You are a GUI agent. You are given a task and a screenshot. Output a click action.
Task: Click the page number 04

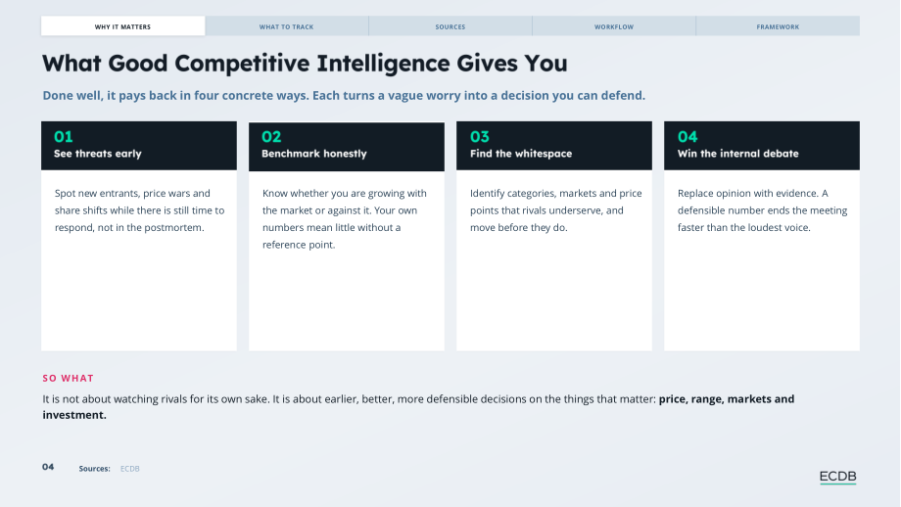[48, 467]
